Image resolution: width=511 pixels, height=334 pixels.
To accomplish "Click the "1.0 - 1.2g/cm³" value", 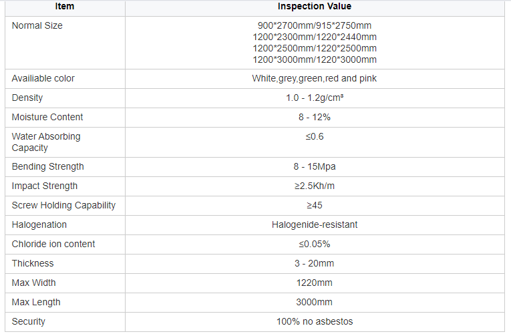I will tap(315, 98).
